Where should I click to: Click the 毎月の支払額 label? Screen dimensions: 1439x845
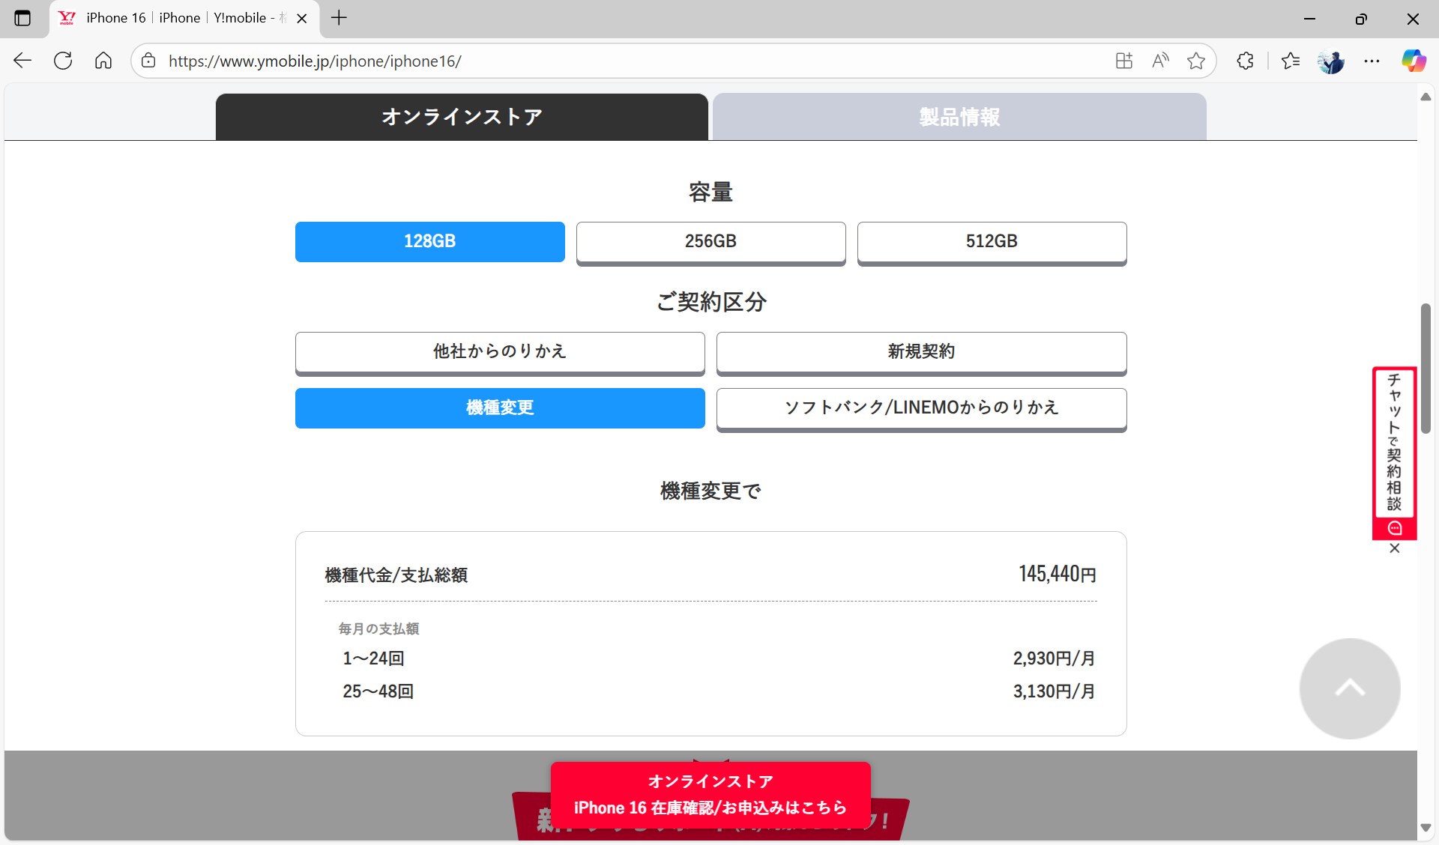click(378, 629)
